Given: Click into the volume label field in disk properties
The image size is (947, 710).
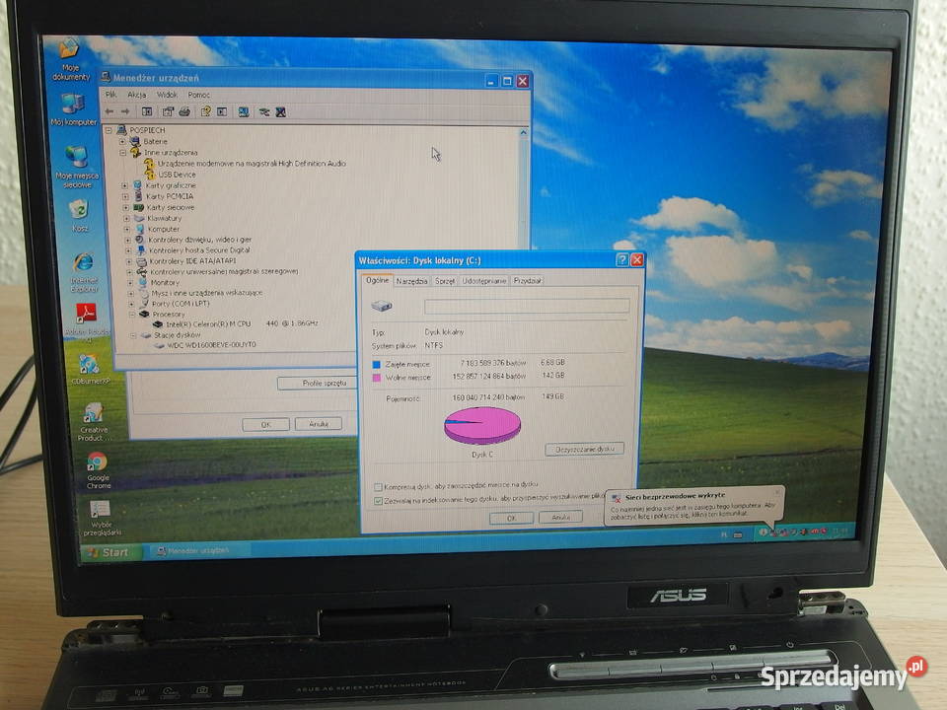Looking at the screenshot, I should pos(527,306).
